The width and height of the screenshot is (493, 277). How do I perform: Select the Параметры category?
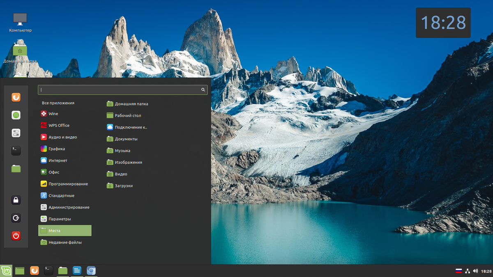(x=65, y=219)
